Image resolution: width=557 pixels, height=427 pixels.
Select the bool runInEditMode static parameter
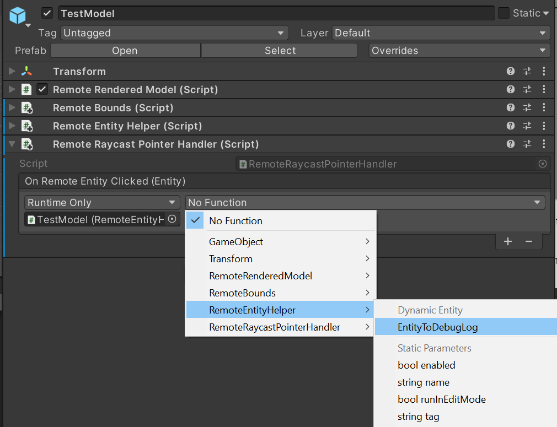[x=465, y=399]
